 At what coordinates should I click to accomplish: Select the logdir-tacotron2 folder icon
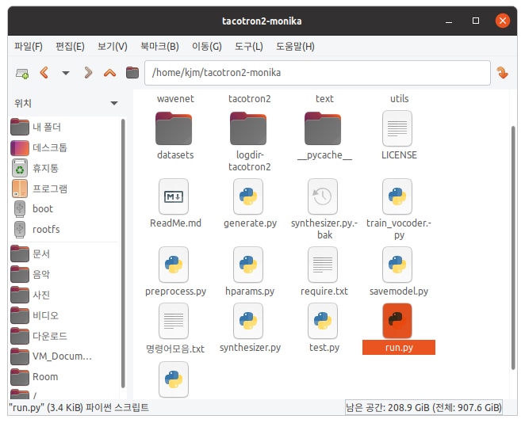248,129
